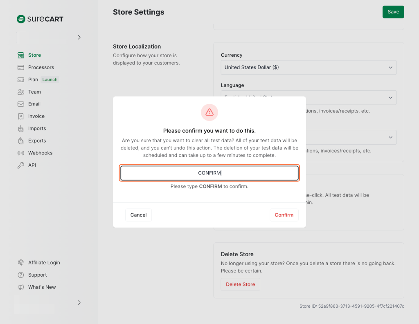
Task: Open the Currency dropdown
Action: tap(309, 67)
